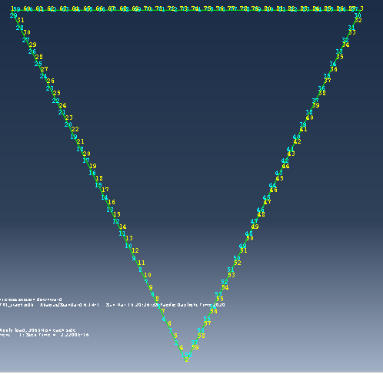Select cyan element label 30 near top-right corner
The height and width of the screenshot is (374, 383).
tap(358, 15)
